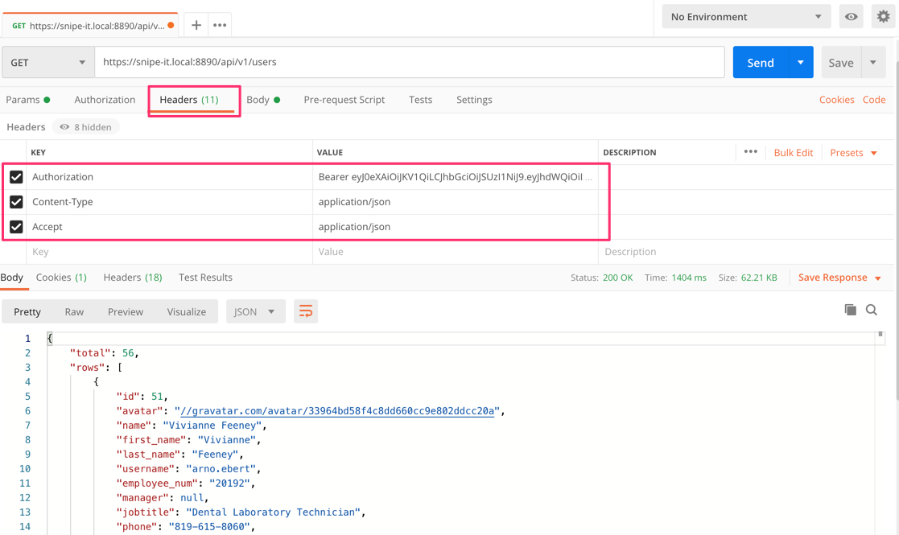Click the empty Description placeholder field
The height and width of the screenshot is (535, 899).
pyautogui.click(x=745, y=252)
